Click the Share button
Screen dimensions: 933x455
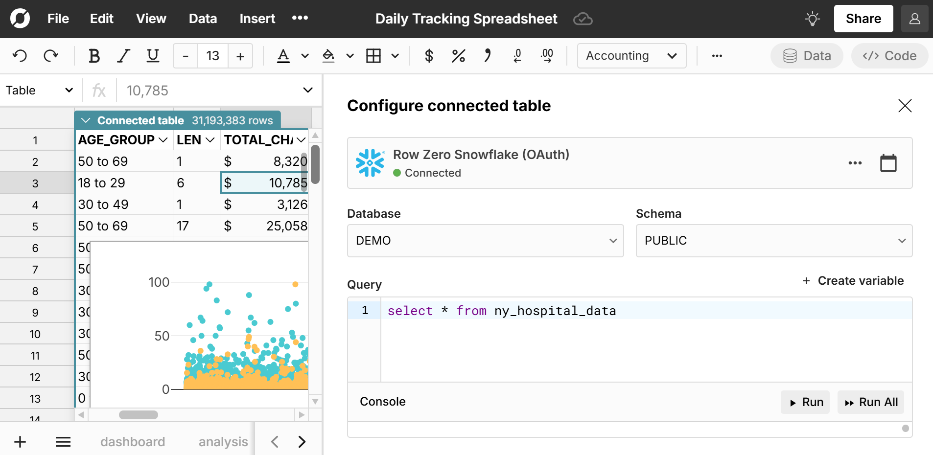(x=863, y=19)
